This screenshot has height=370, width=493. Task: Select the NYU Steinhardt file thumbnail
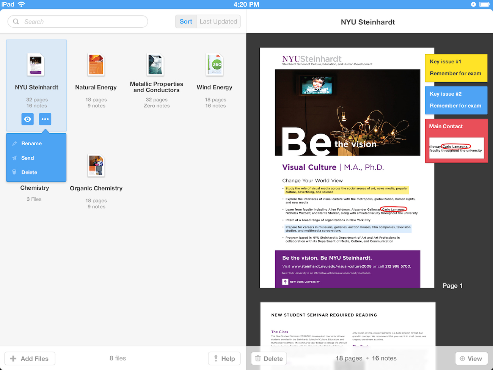click(36, 65)
